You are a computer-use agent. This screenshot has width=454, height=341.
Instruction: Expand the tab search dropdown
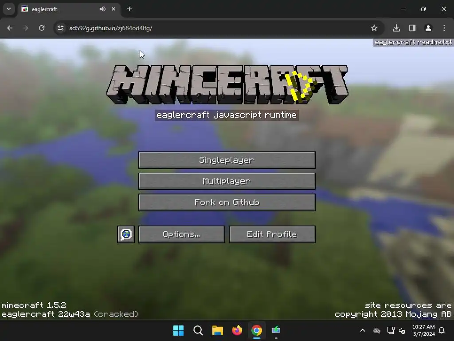(x=9, y=9)
